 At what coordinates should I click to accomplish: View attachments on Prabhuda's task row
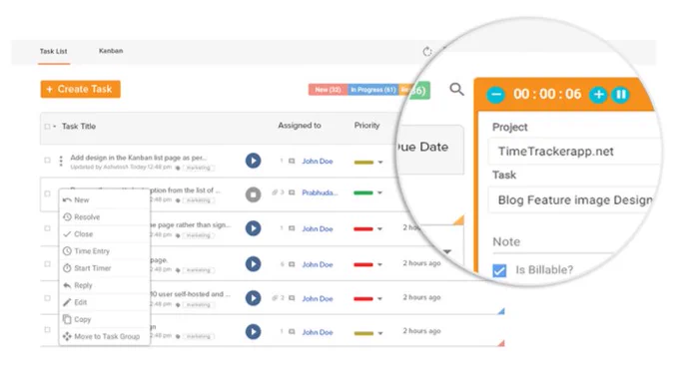pos(275,192)
